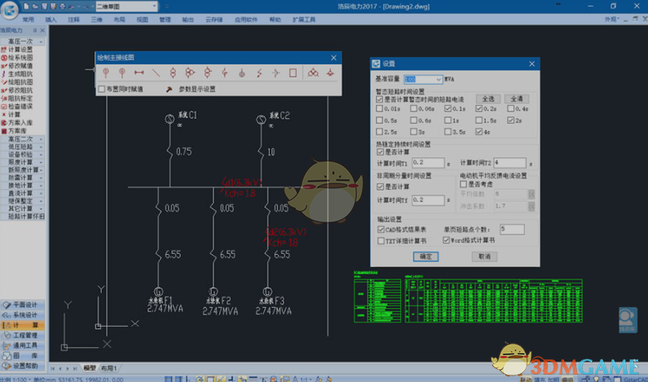This screenshot has width=648, height=382.
Task: Uncheck the 0.1s time checkbox
Action: tap(447, 108)
